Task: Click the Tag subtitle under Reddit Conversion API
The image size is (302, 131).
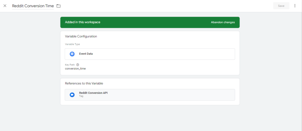Action: pyautogui.click(x=81, y=96)
